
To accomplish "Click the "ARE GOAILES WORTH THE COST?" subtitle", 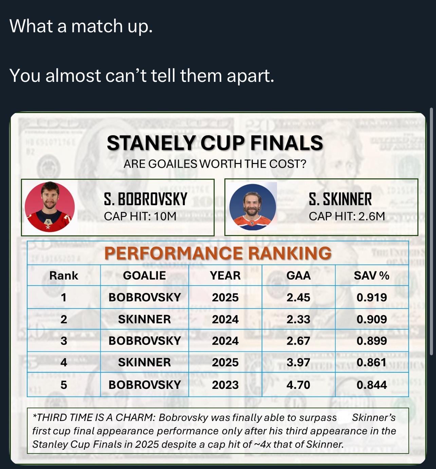I will [x=215, y=164].
